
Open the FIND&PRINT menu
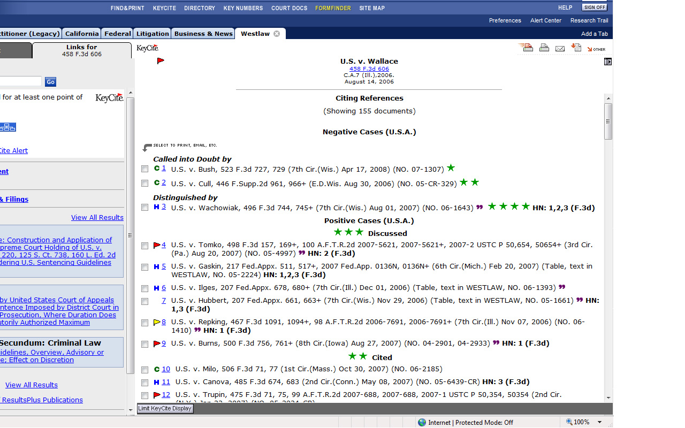coord(127,8)
